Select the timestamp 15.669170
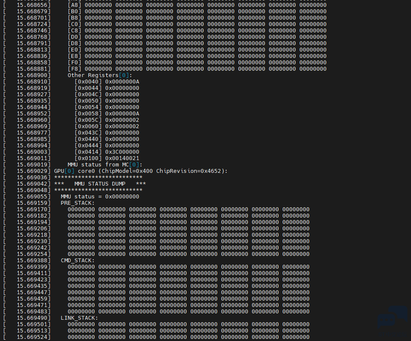Screen dimensions: 411x341 coord(32,209)
